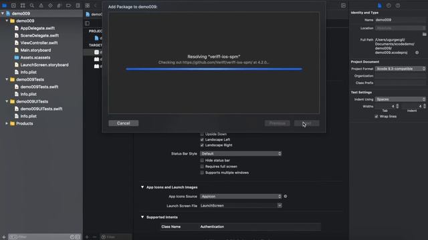Open Status Bar Style dropdown

(241, 153)
